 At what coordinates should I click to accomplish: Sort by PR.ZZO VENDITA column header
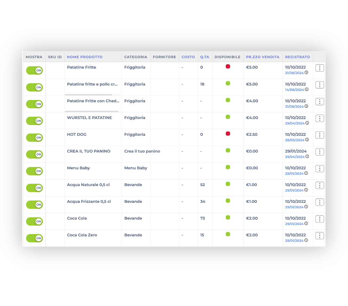262,57
